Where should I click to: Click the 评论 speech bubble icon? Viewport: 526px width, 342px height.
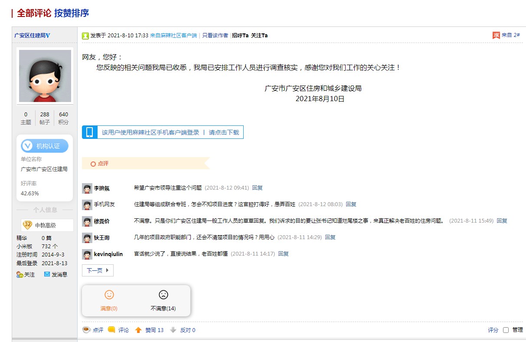click(x=111, y=330)
